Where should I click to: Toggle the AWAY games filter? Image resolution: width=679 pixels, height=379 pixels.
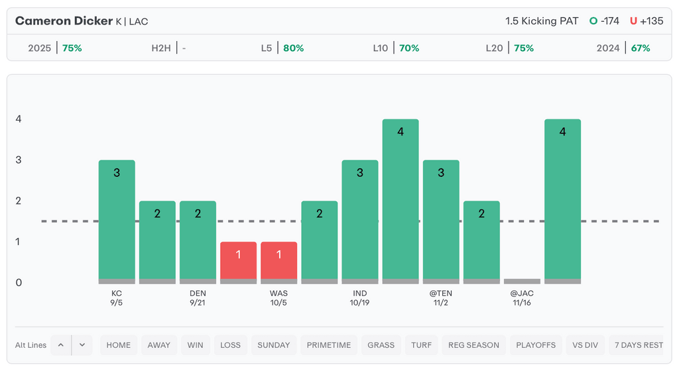[159, 345]
